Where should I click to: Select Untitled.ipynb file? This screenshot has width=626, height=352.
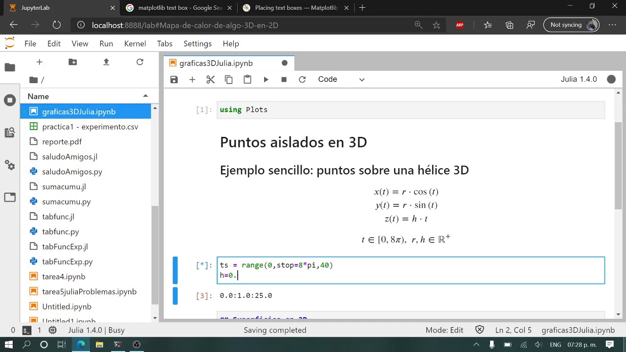click(x=86, y=307)
